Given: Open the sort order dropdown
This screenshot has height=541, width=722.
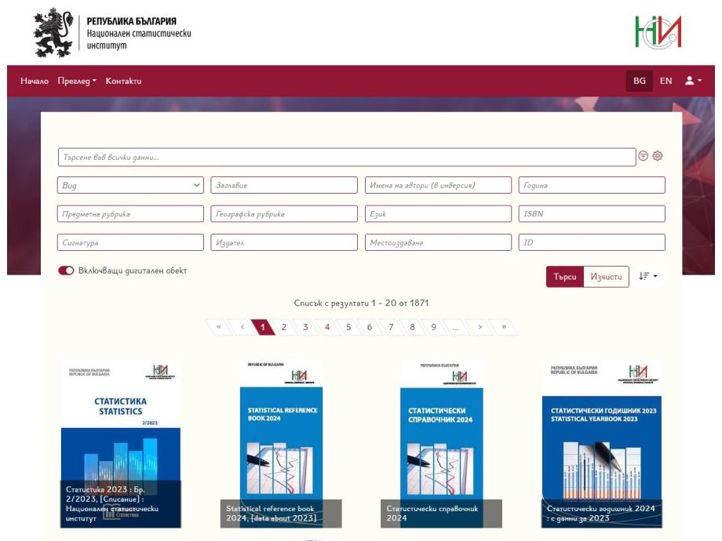Looking at the screenshot, I should [x=647, y=277].
